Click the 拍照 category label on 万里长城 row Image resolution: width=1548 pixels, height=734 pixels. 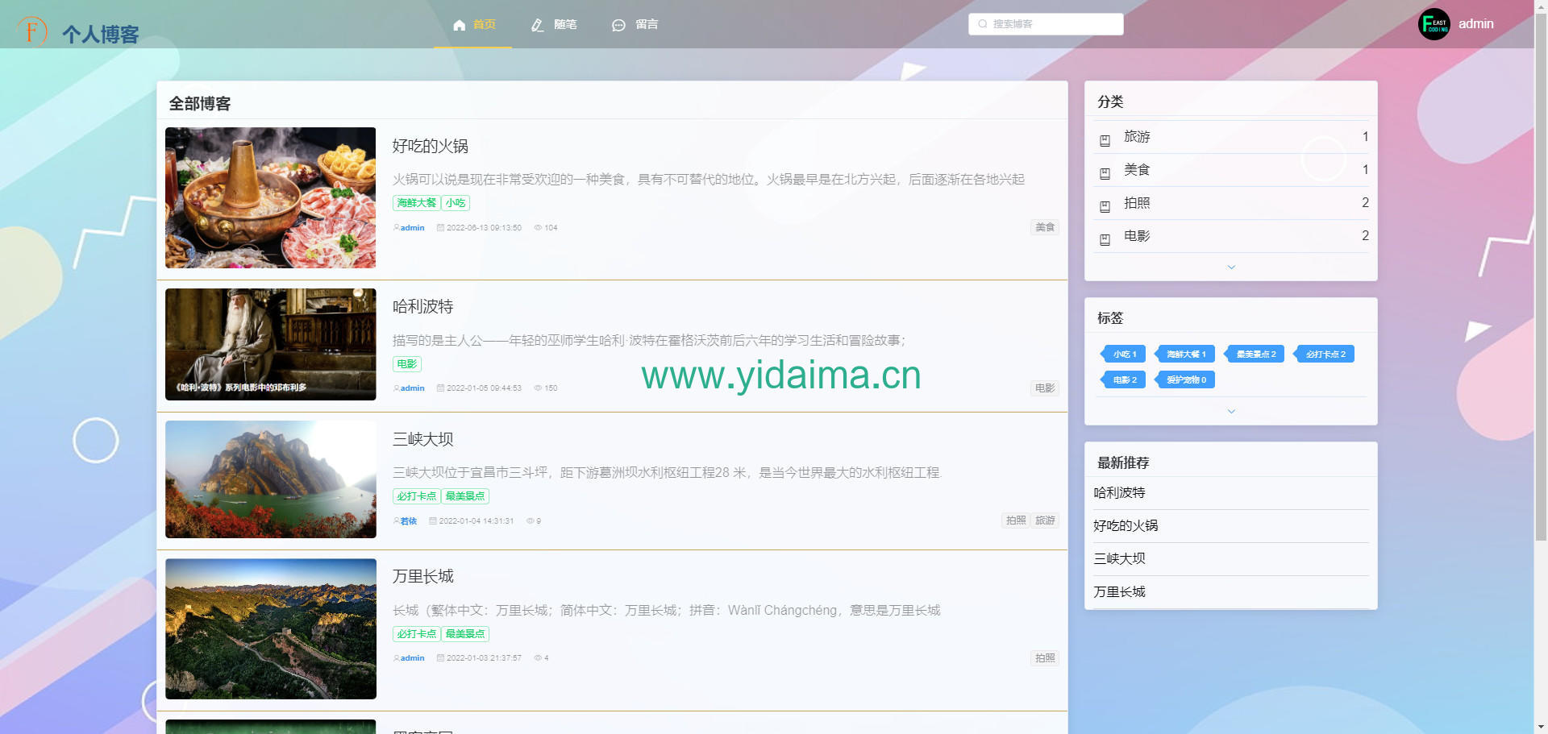pos(1045,658)
